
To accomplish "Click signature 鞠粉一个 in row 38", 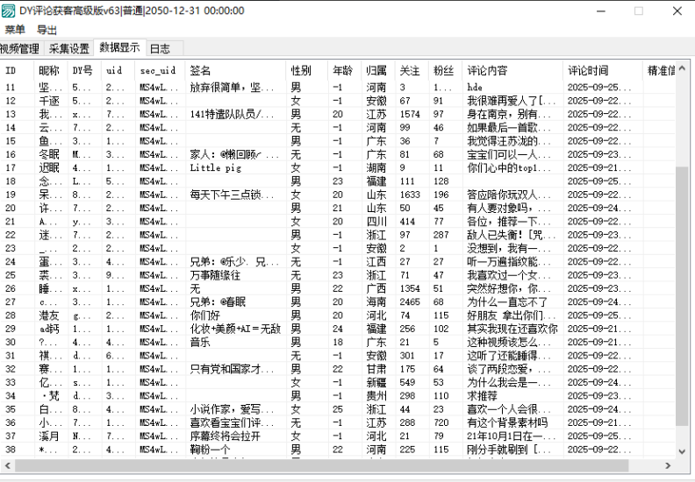I will pos(210,450).
